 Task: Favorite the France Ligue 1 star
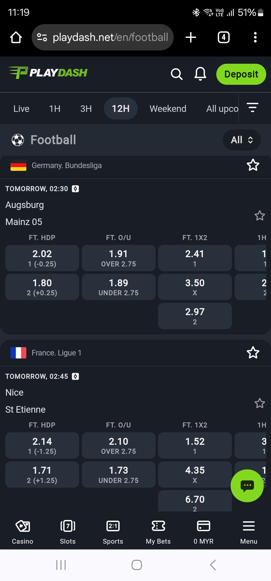click(253, 352)
